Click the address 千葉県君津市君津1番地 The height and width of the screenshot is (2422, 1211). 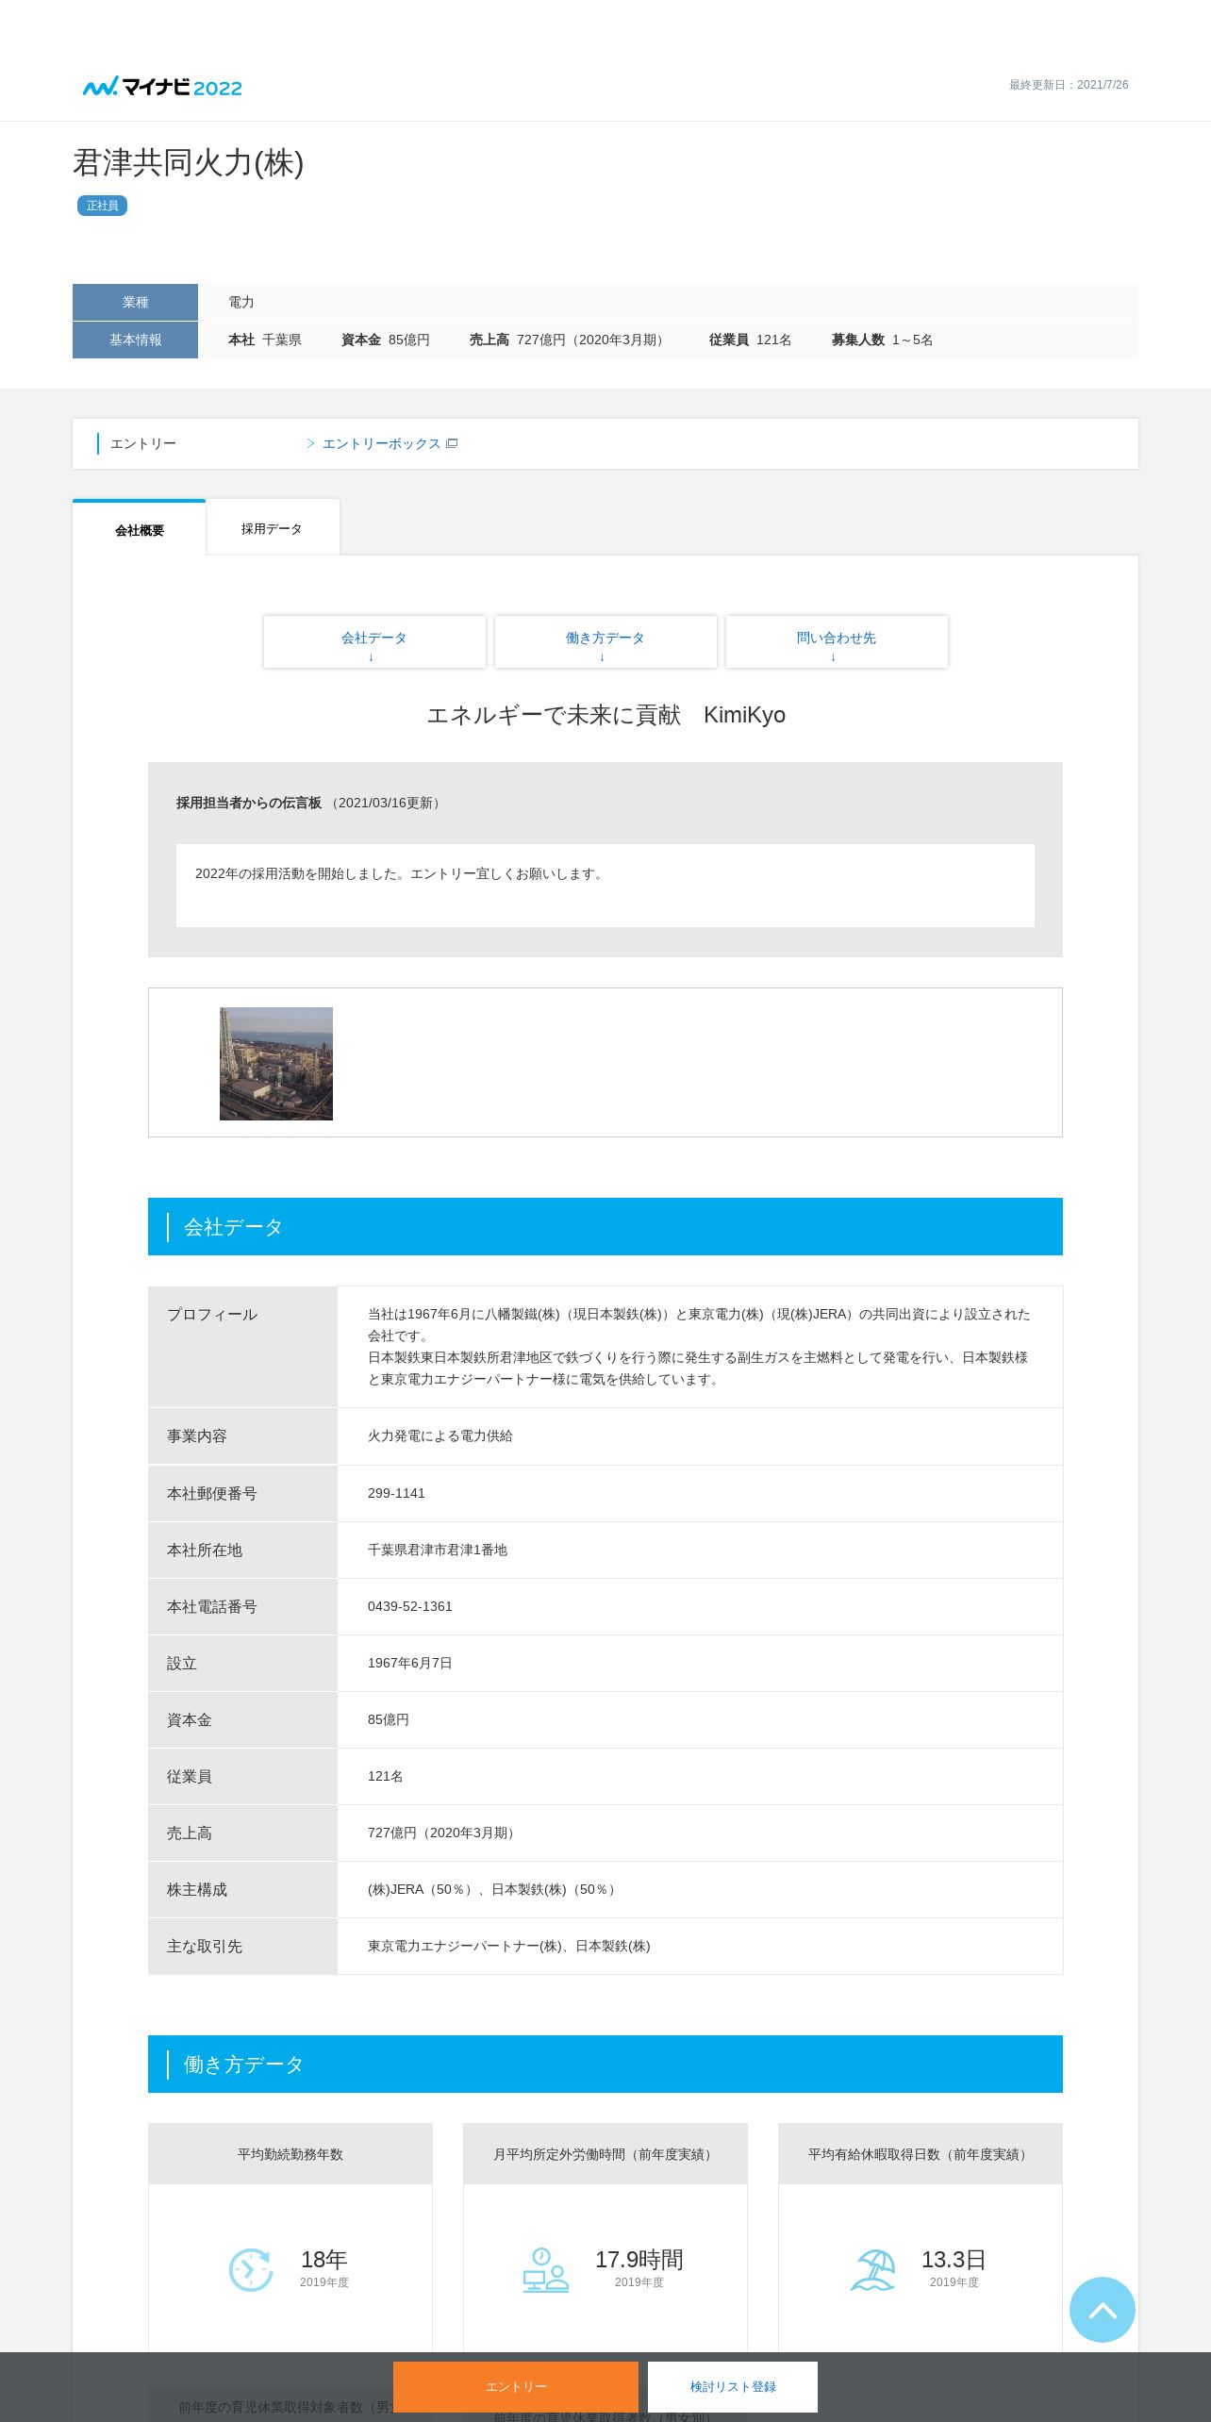coord(438,1550)
